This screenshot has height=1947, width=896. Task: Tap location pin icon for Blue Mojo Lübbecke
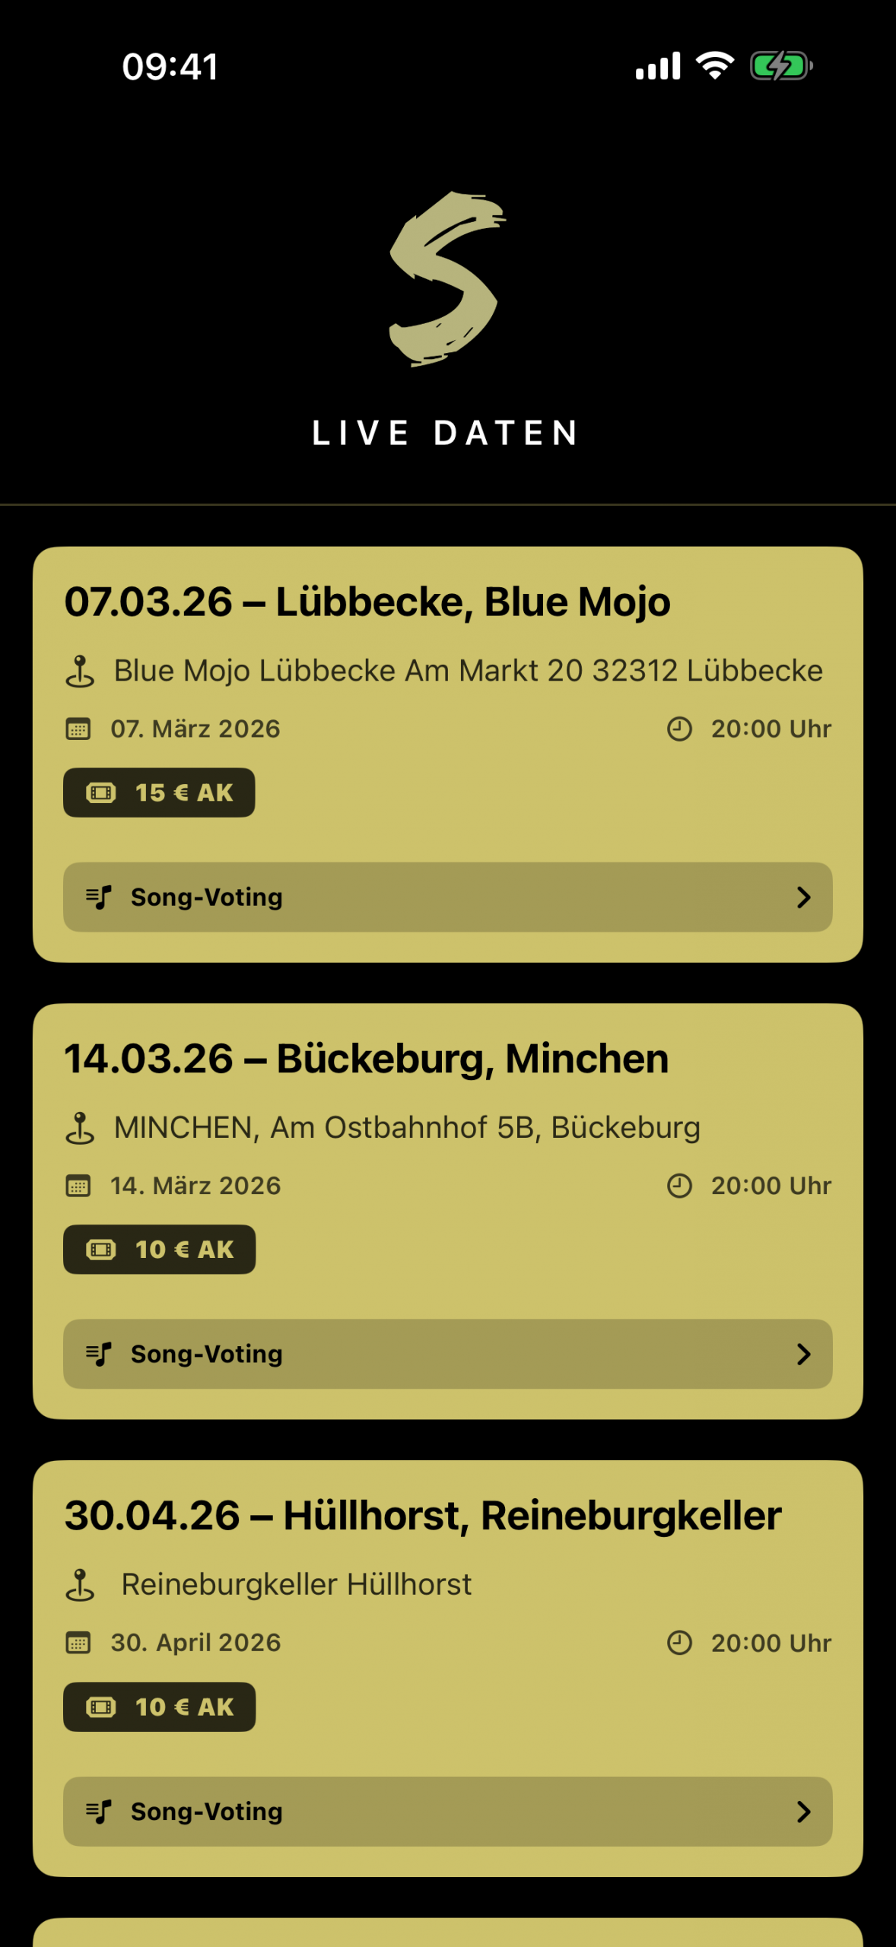pos(80,672)
